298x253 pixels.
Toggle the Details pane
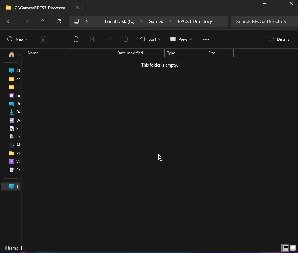pos(279,39)
